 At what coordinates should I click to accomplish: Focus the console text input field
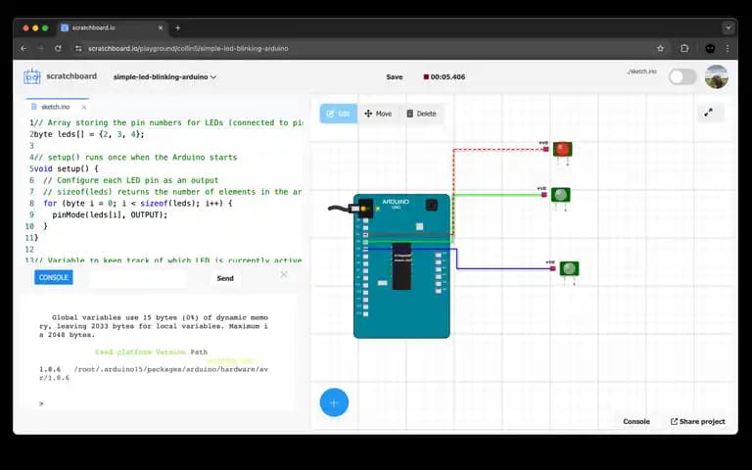pyautogui.click(x=138, y=278)
